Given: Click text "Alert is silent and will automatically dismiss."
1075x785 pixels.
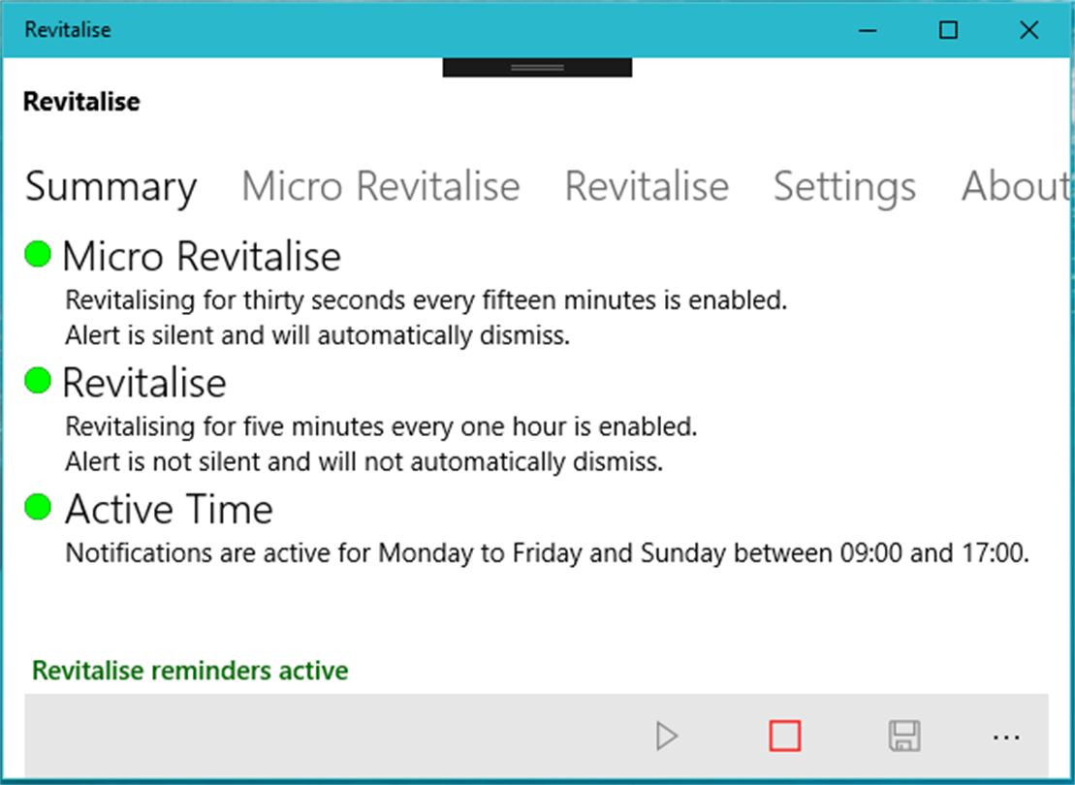Looking at the screenshot, I should click(317, 335).
